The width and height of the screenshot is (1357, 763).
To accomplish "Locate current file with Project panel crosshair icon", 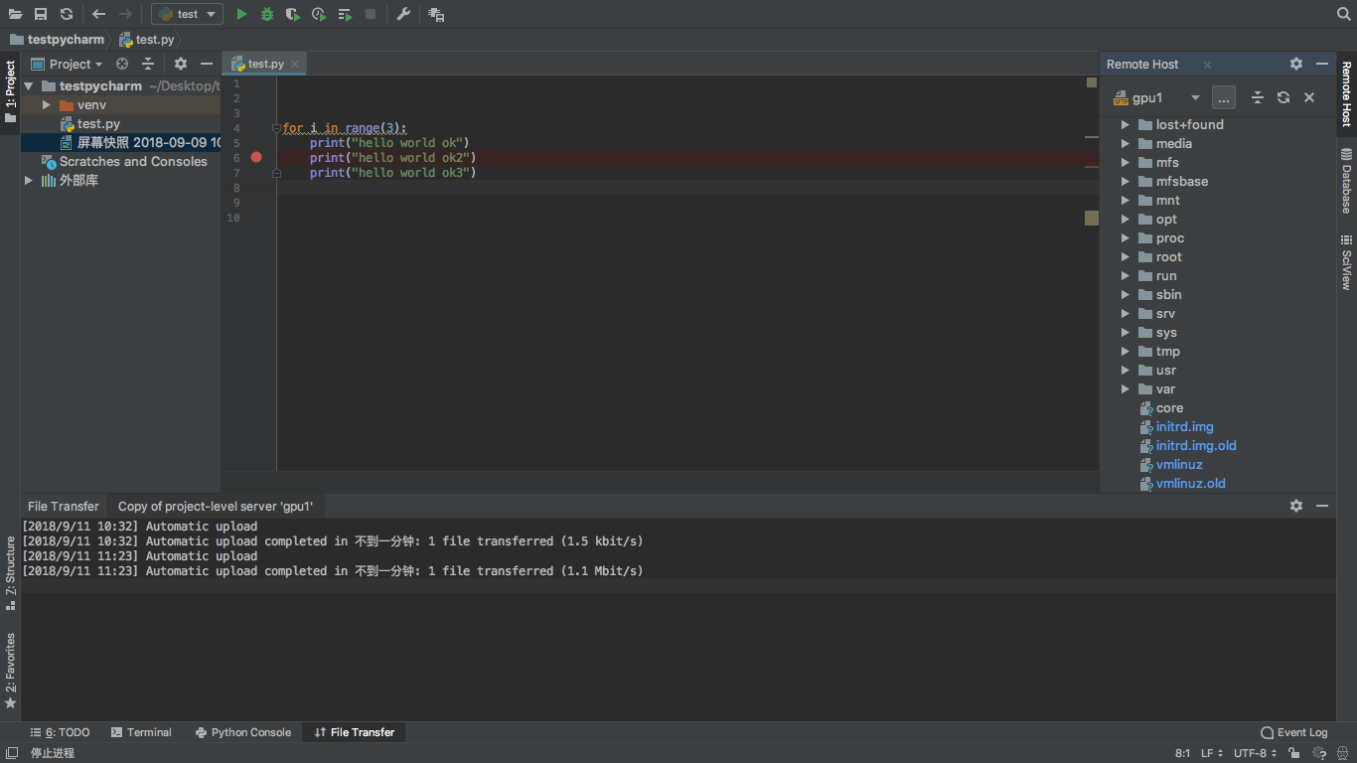I will pyautogui.click(x=122, y=64).
